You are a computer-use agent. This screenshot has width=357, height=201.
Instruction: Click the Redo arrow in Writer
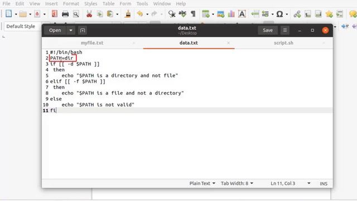pos(154,14)
